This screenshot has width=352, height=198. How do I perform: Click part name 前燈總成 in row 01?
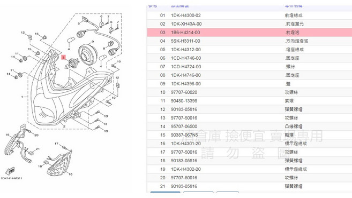coord(294,15)
